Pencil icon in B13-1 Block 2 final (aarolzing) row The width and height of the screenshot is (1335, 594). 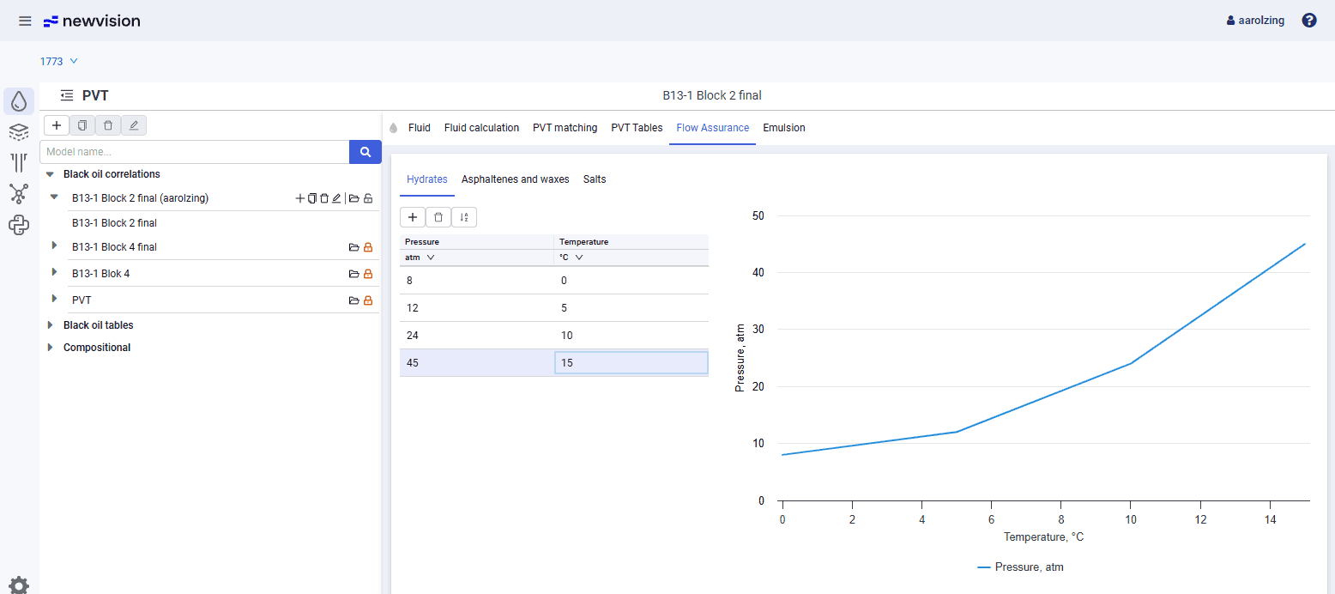click(x=336, y=198)
